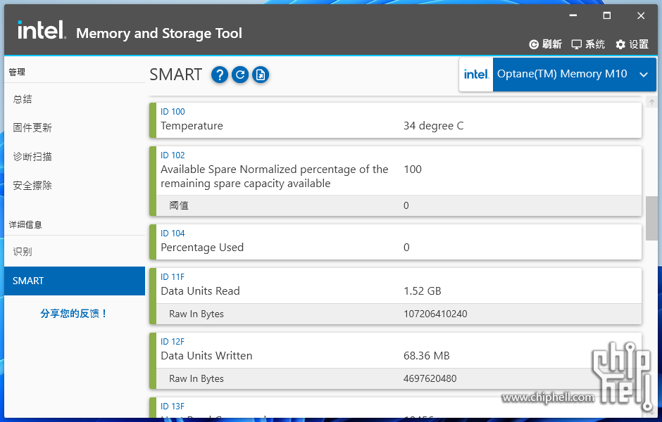The width and height of the screenshot is (662, 422).
Task: Open the SMART help question-mark icon
Action: 220,75
